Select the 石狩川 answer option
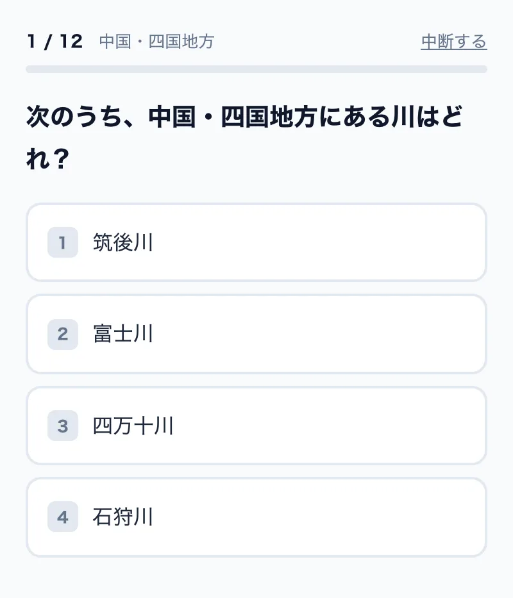513x598 pixels. tap(256, 517)
